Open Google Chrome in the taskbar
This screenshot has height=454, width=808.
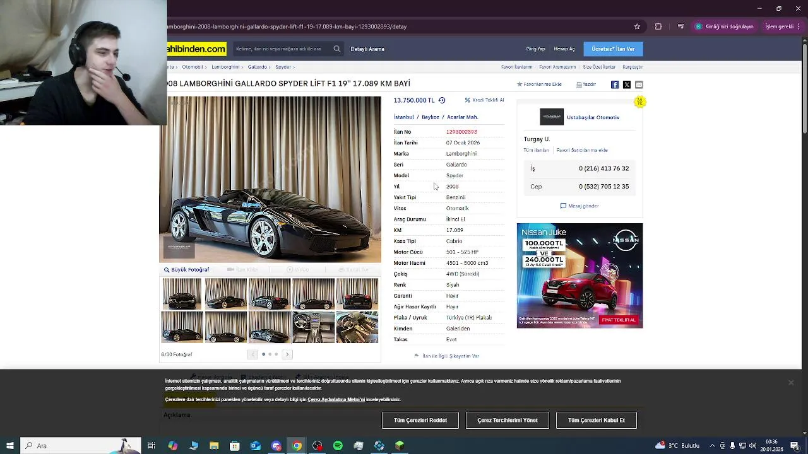297,446
